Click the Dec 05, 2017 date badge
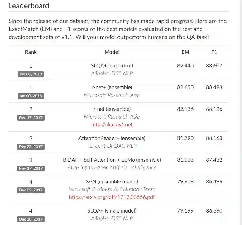242x225 pixels. (x=31, y=190)
